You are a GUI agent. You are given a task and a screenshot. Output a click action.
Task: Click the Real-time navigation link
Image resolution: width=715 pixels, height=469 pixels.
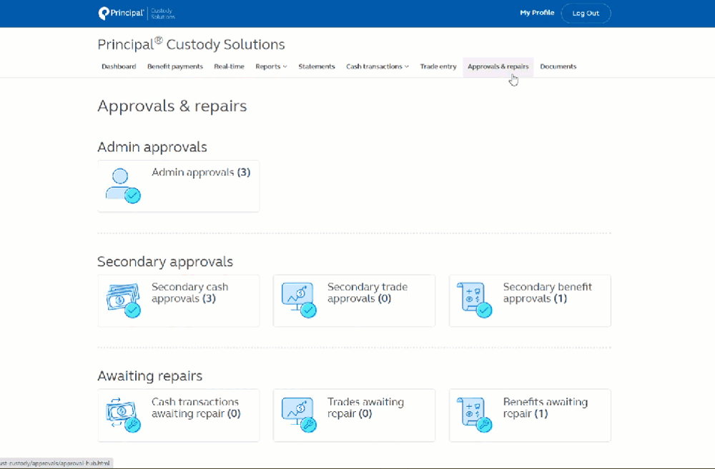(229, 66)
